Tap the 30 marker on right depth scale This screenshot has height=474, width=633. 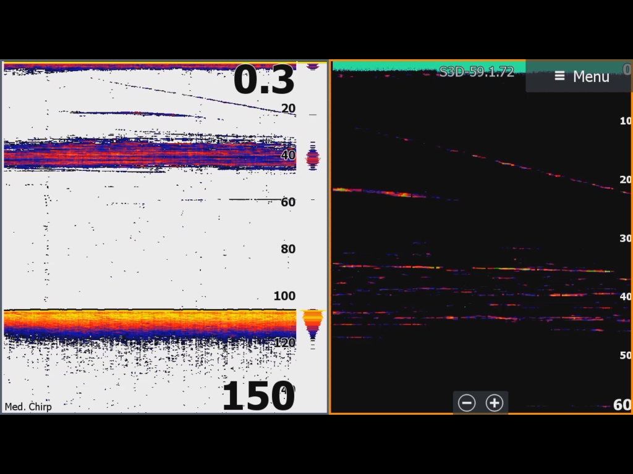[625, 238]
